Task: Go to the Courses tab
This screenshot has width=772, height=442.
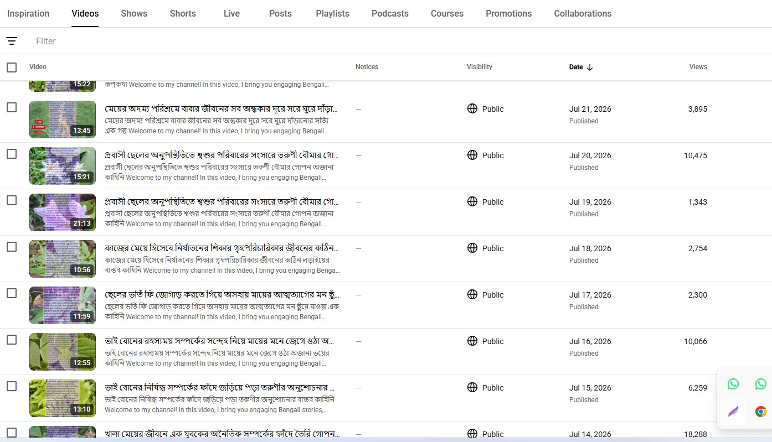Action: click(x=447, y=13)
